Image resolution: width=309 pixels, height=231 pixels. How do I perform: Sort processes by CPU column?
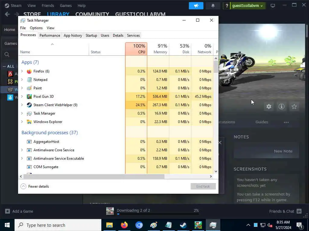pyautogui.click(x=136, y=49)
